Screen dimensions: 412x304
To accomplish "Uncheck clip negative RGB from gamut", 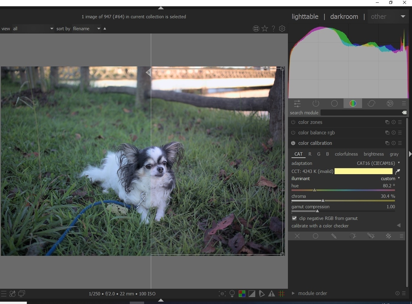I will (294, 218).
